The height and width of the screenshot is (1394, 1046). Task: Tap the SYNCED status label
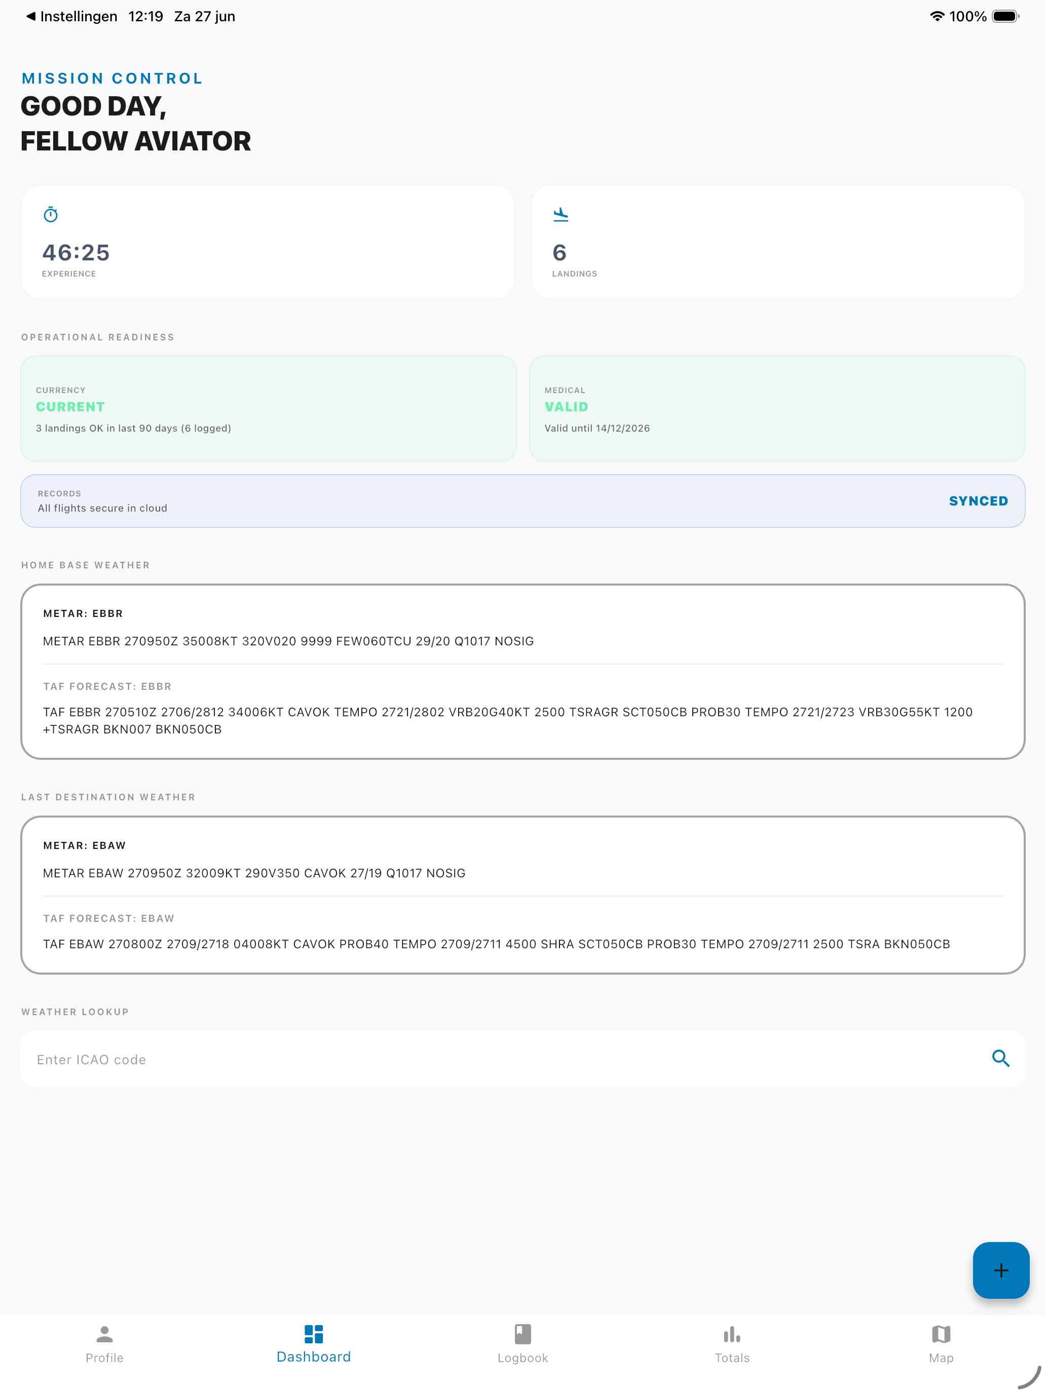tap(979, 501)
